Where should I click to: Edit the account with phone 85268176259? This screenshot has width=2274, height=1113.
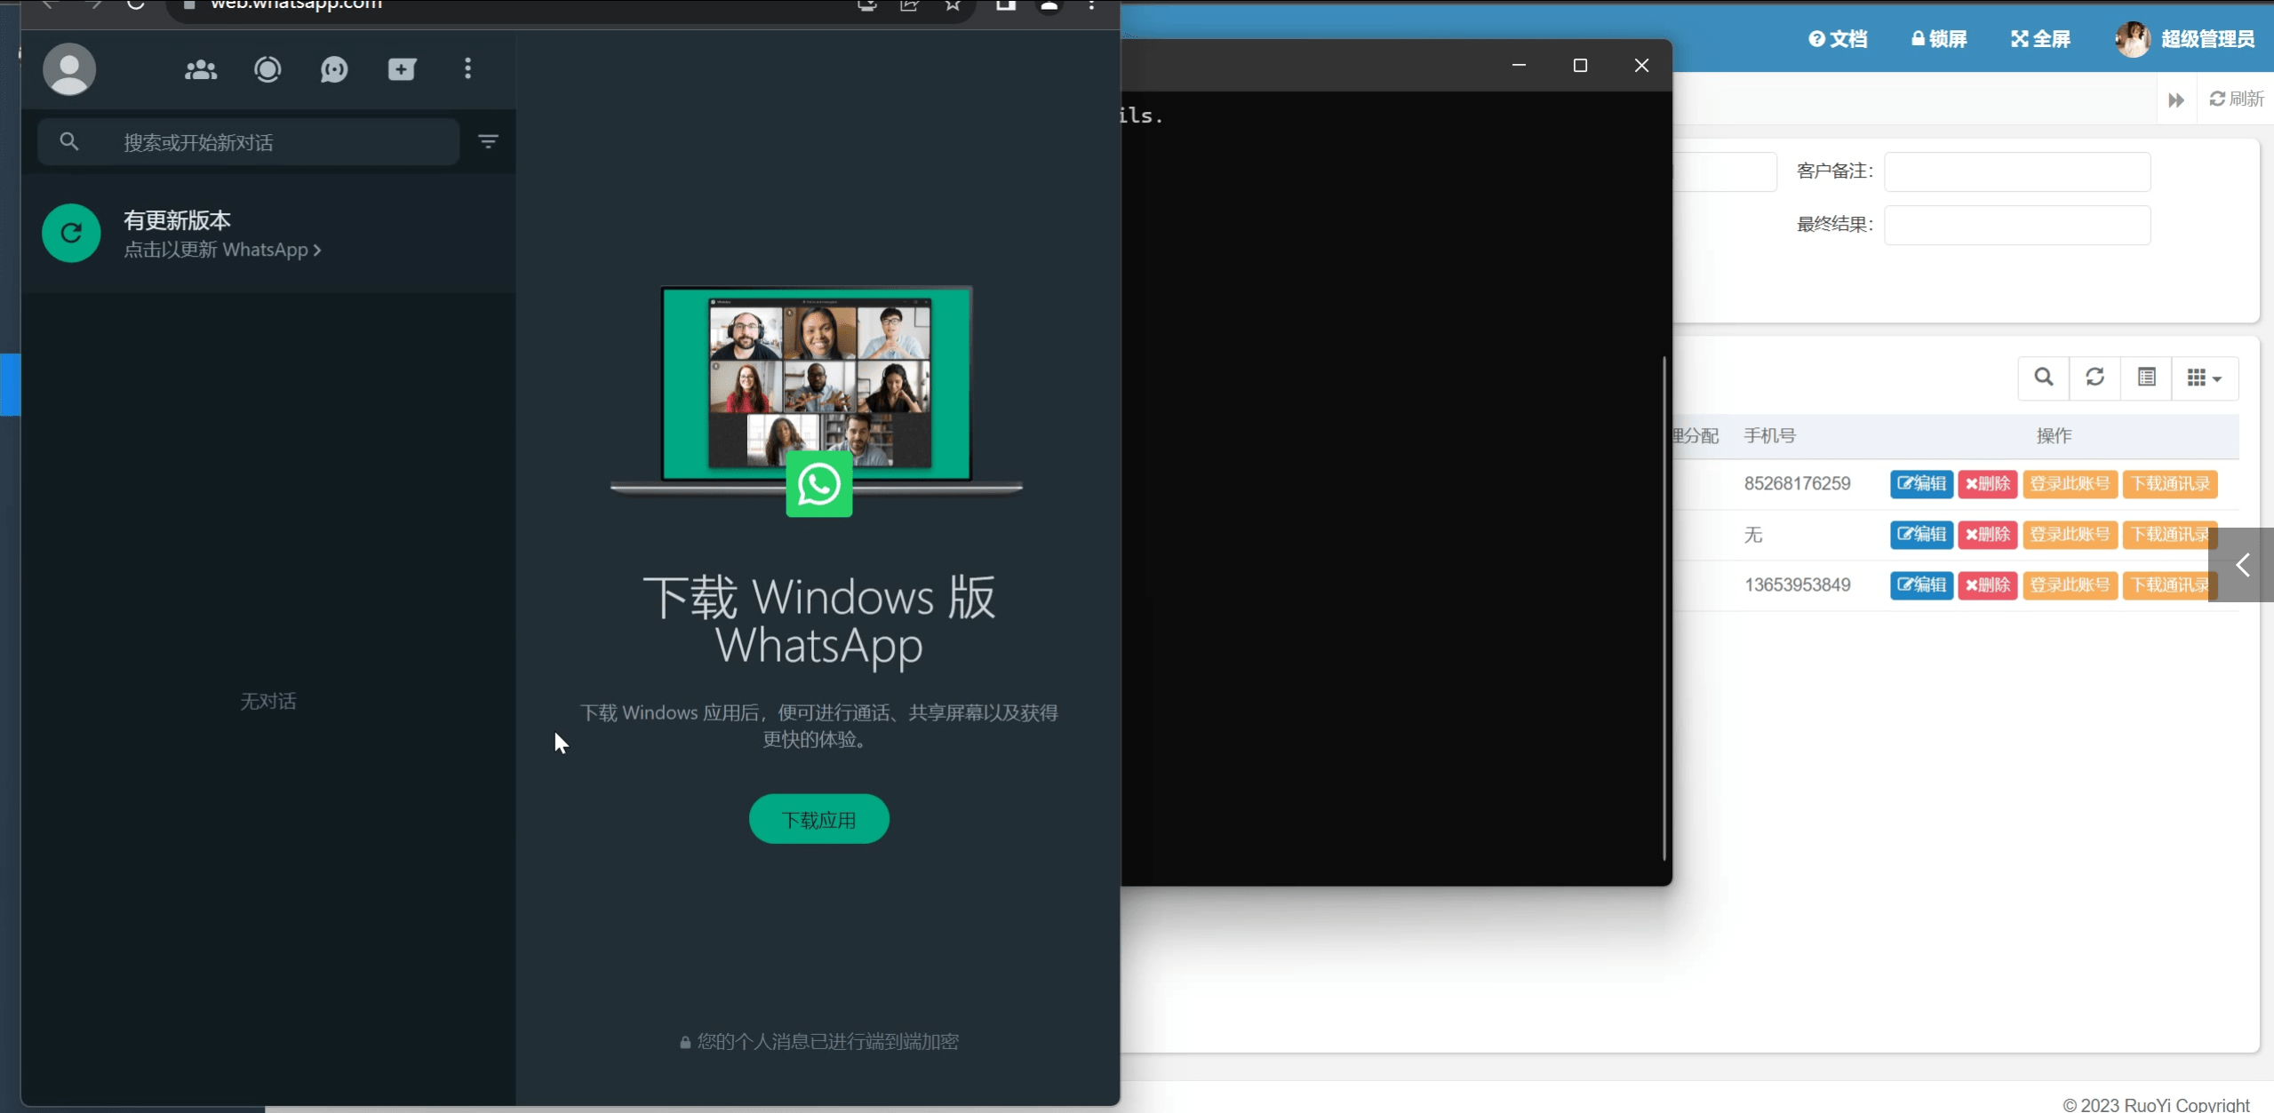tap(1921, 484)
